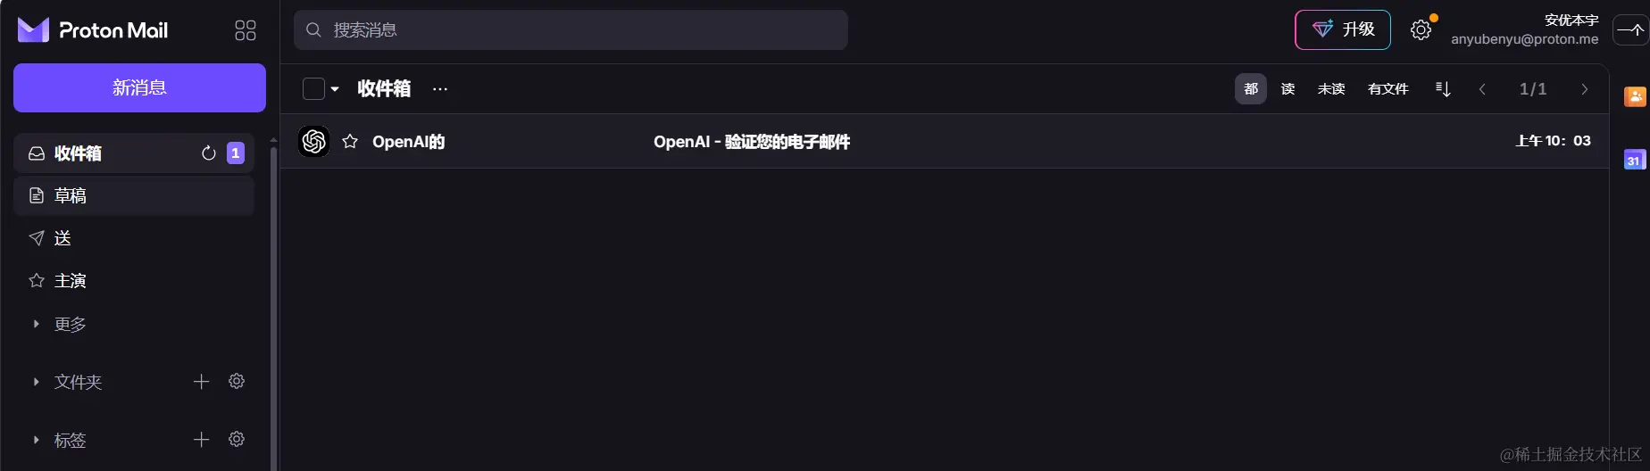The width and height of the screenshot is (1650, 471).
Task: Show only unread messages (未读) filter
Action: [x=1330, y=88]
